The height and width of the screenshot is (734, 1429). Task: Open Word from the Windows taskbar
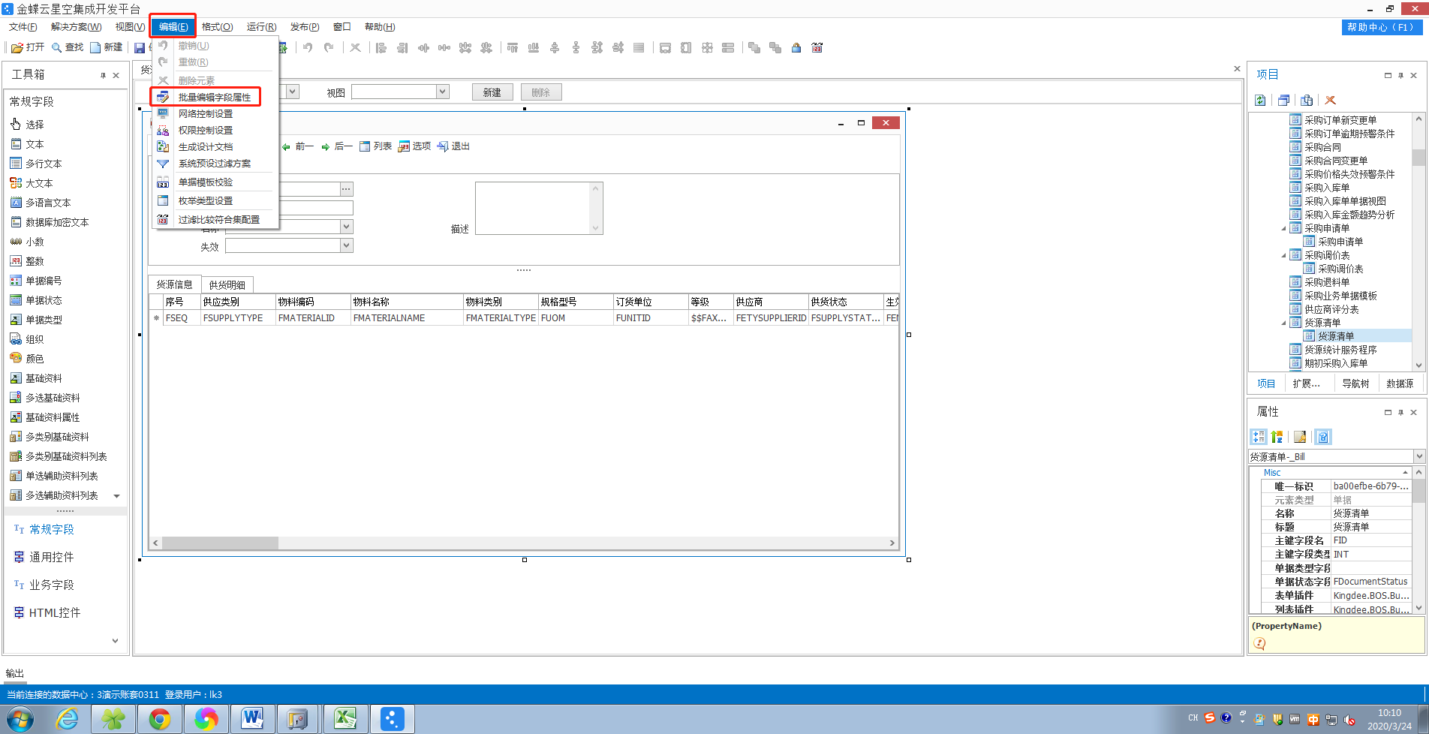[253, 719]
